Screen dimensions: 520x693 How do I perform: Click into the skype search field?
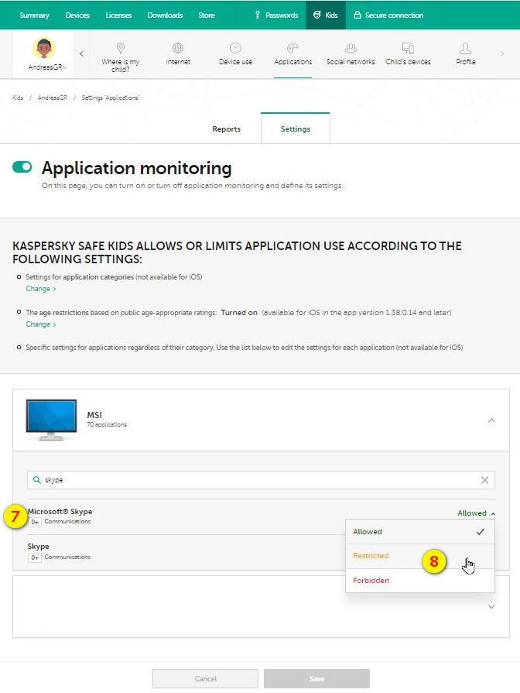[261, 480]
